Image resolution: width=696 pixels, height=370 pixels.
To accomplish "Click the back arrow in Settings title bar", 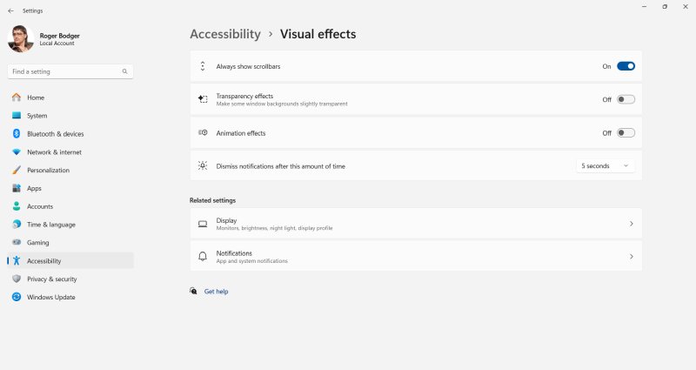I will click(x=10, y=10).
